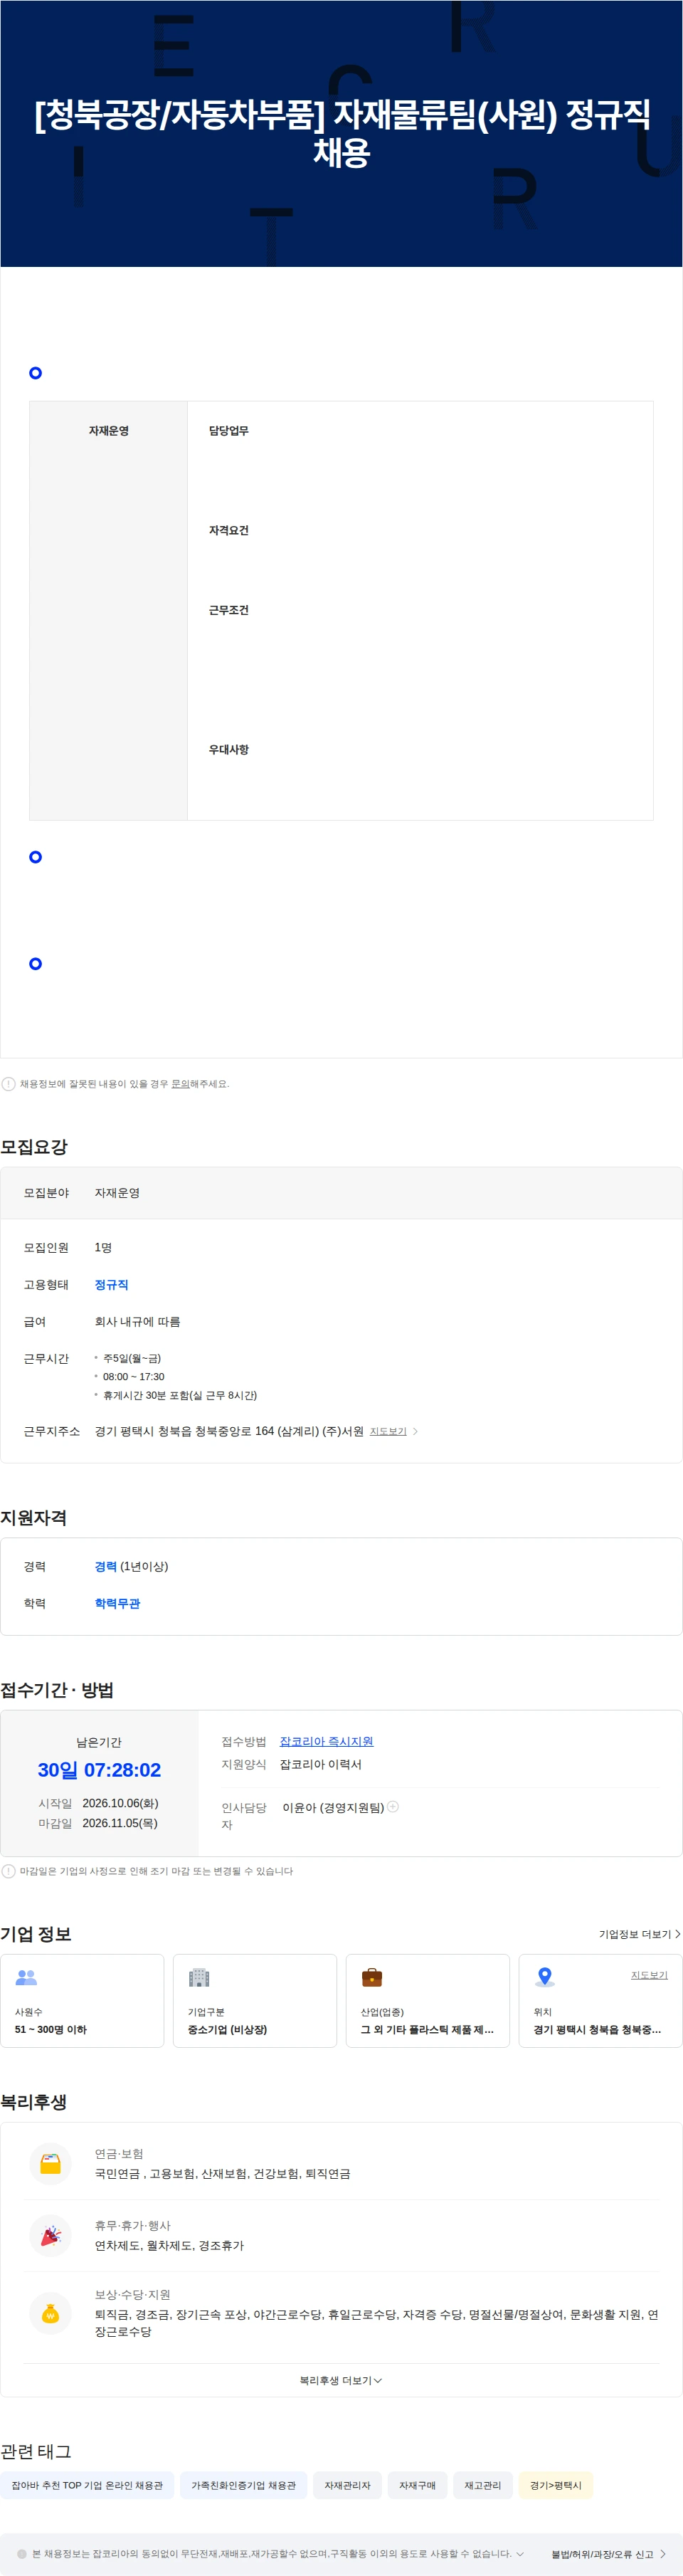
Task: Click the job title banner heading
Action: pos(342,133)
